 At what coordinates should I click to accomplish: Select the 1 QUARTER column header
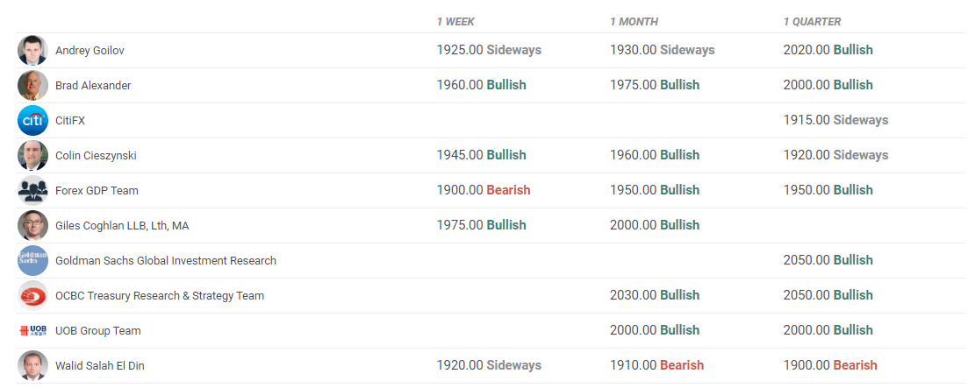(x=812, y=22)
